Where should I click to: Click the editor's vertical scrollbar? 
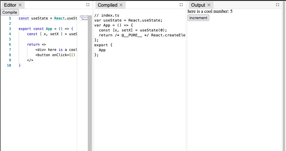coord(90,81)
